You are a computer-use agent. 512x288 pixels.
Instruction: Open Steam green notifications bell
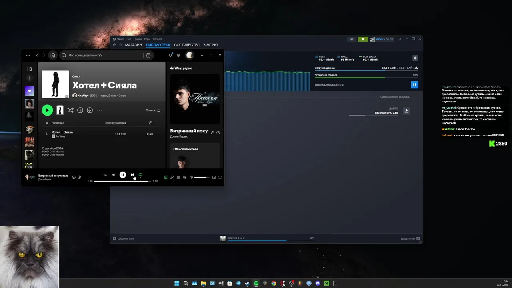(363, 39)
